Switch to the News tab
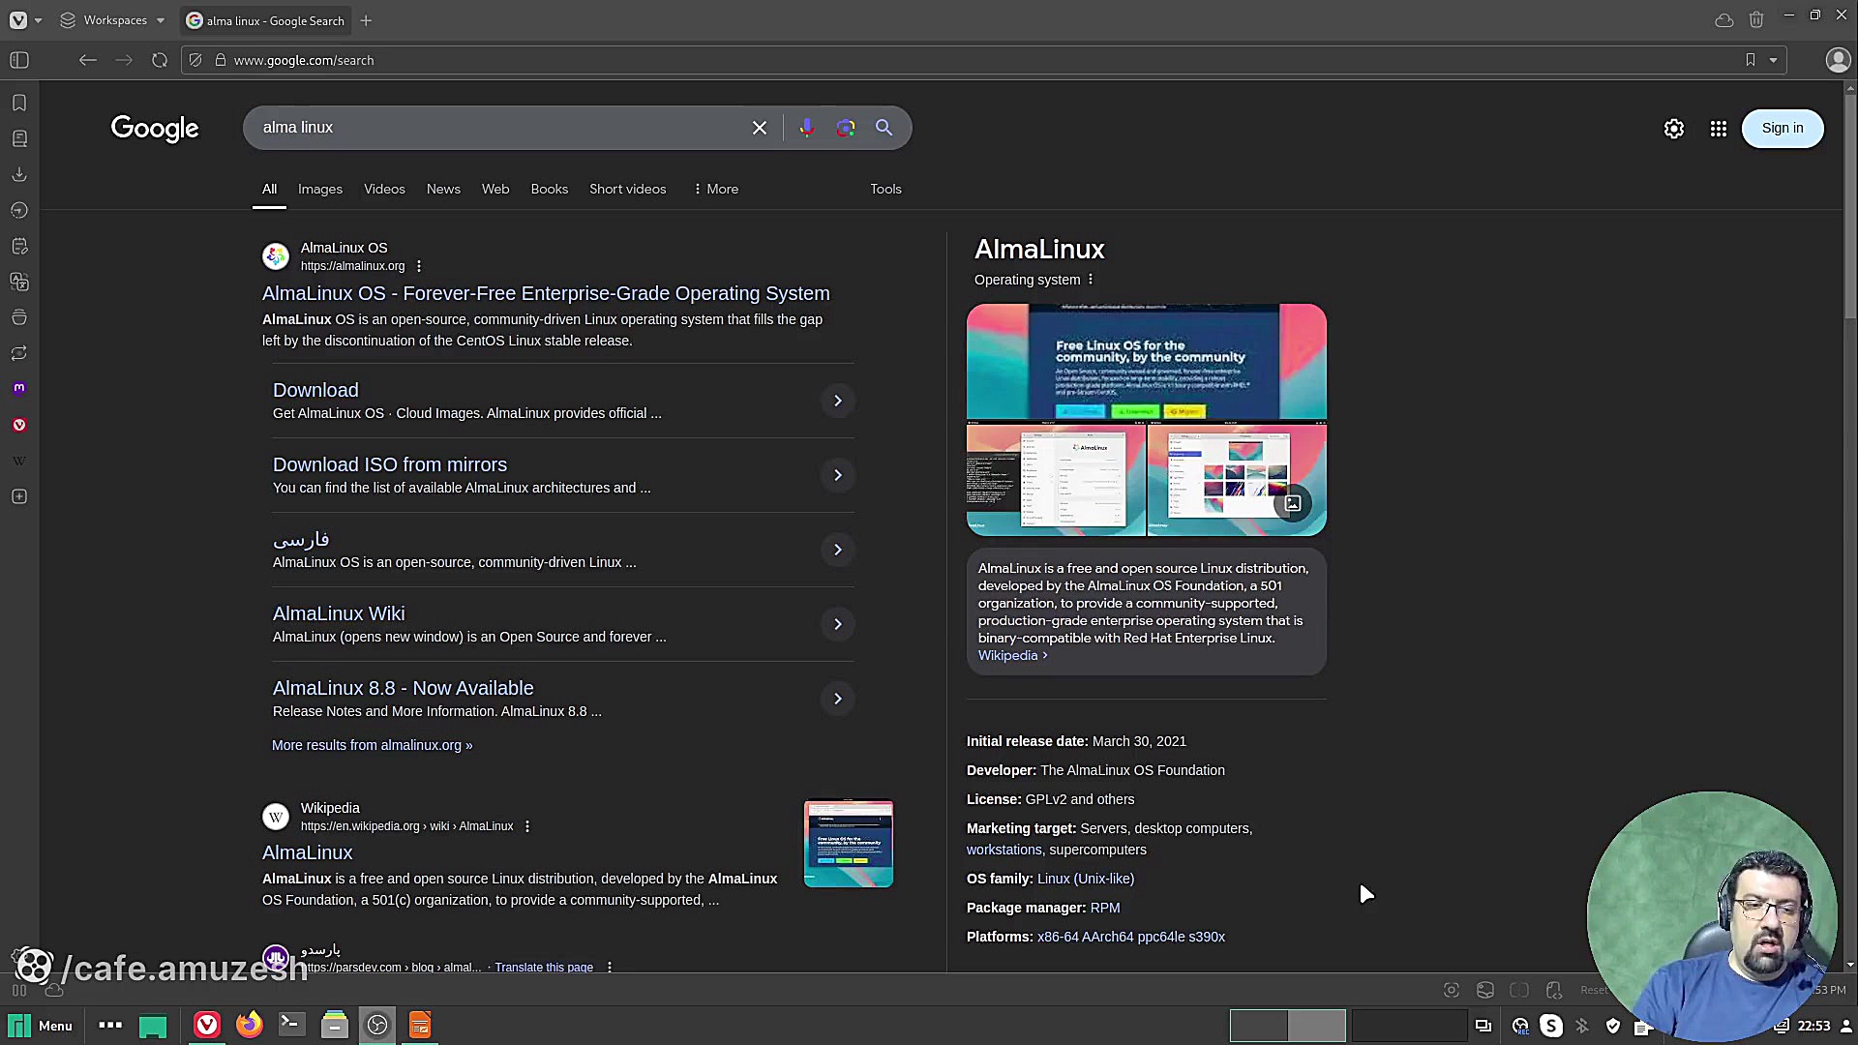 tap(443, 189)
